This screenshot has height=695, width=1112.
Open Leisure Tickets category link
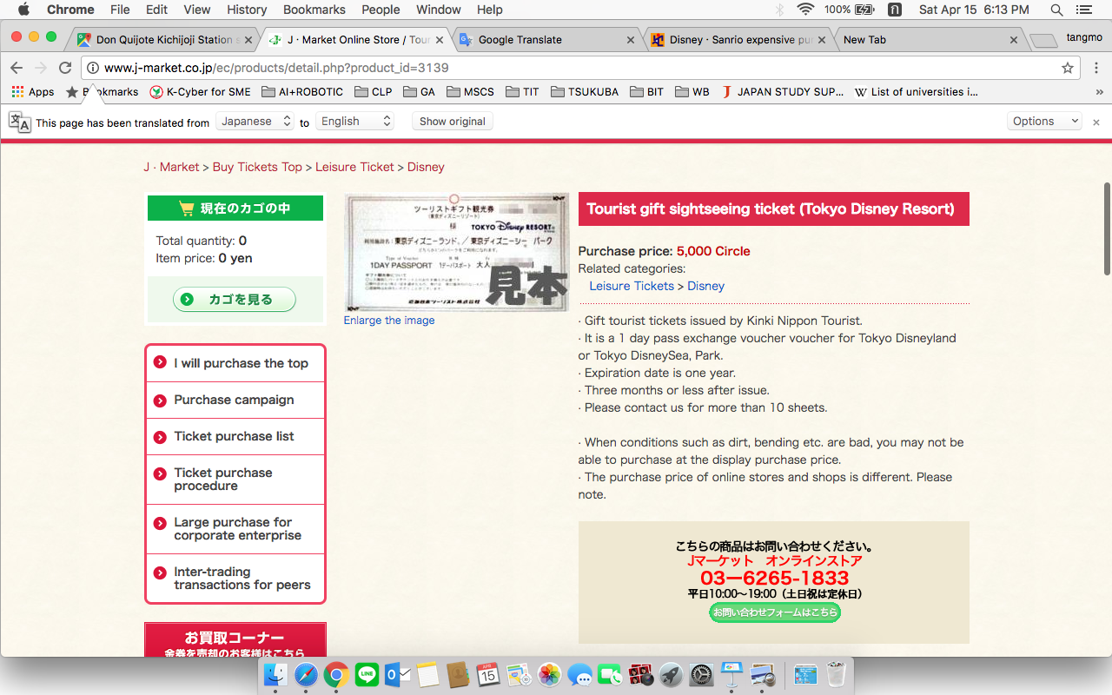tap(632, 286)
